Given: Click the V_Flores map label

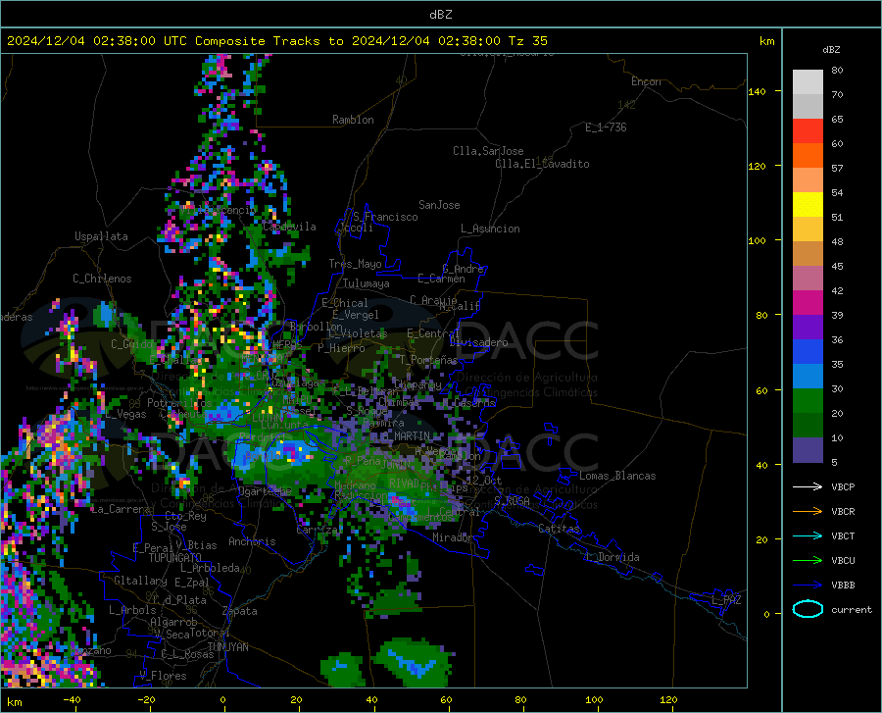Looking at the screenshot, I should point(163,676).
